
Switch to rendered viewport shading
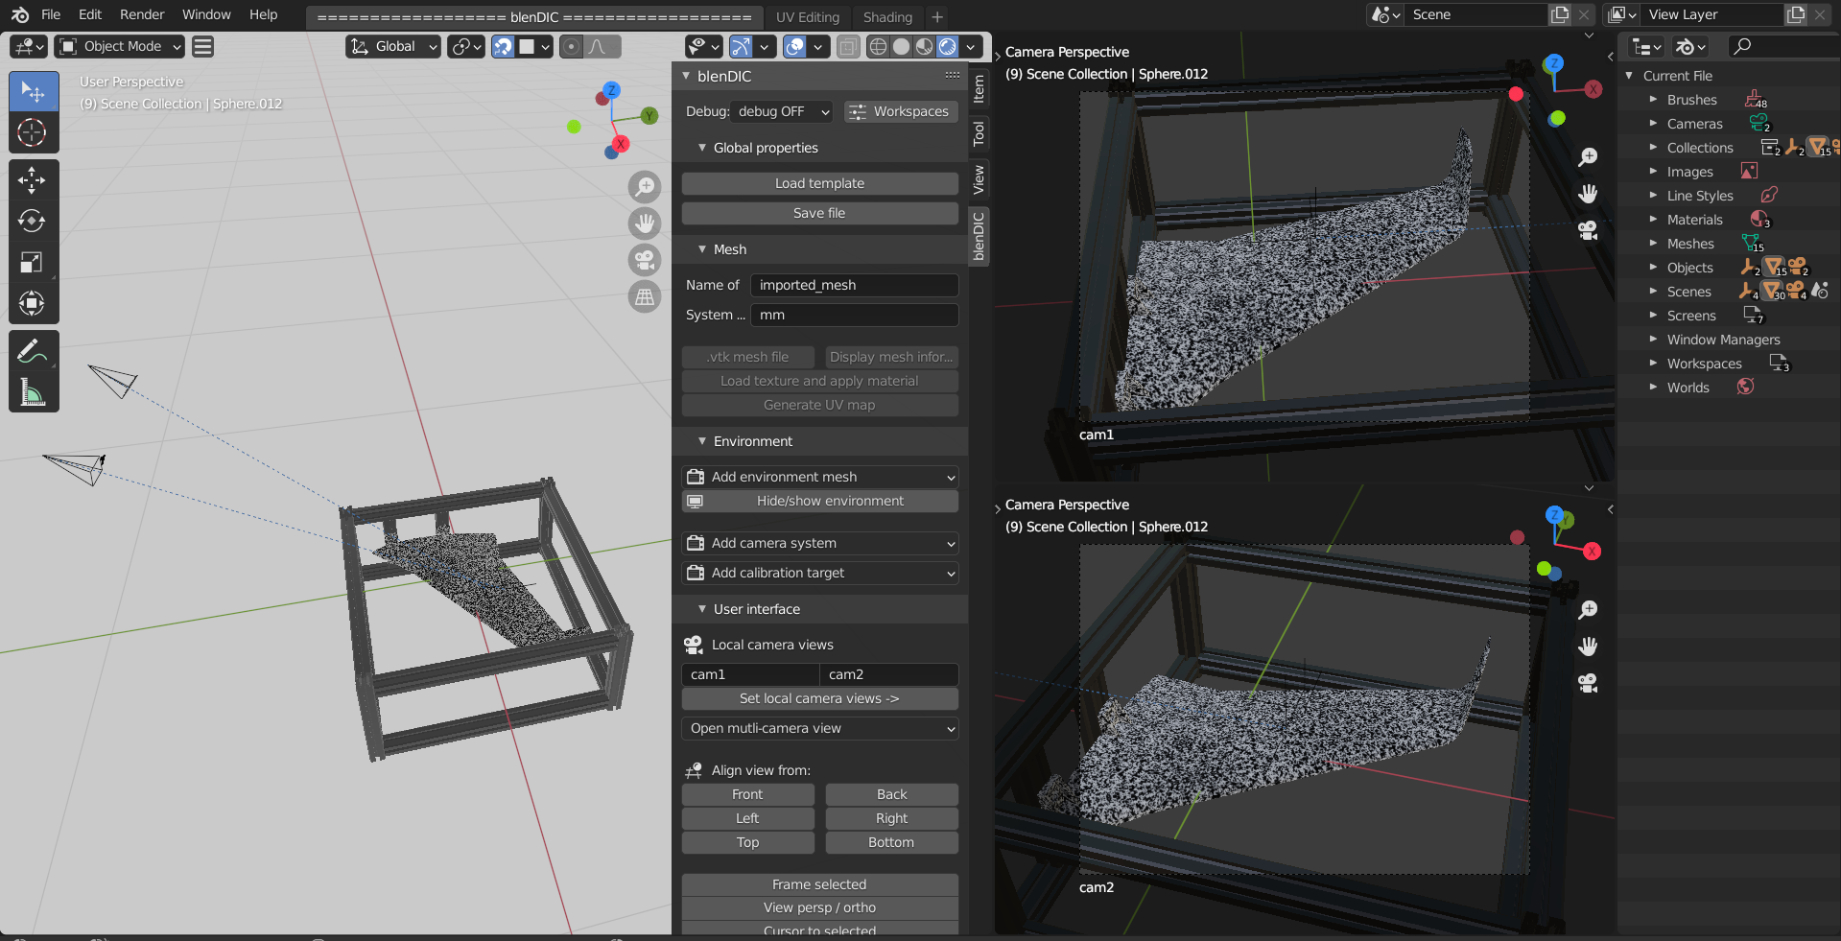pos(947,46)
